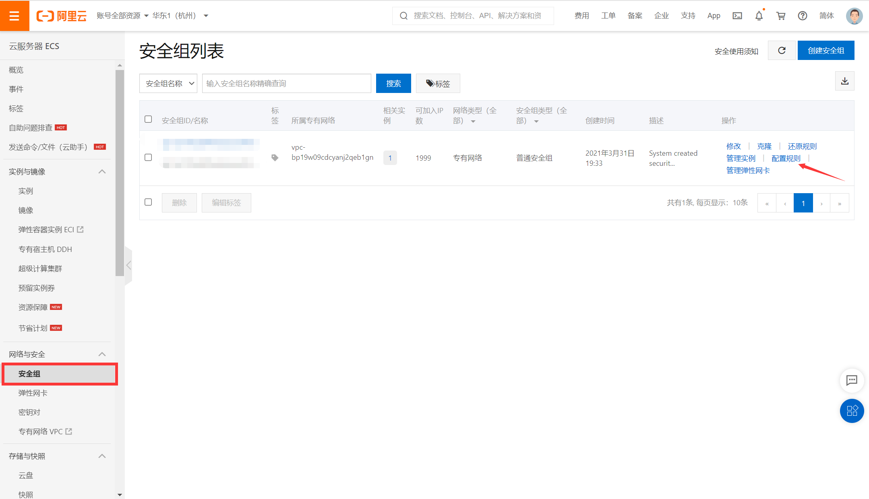
Task: Click the 创建安全组 button
Action: pyautogui.click(x=826, y=50)
